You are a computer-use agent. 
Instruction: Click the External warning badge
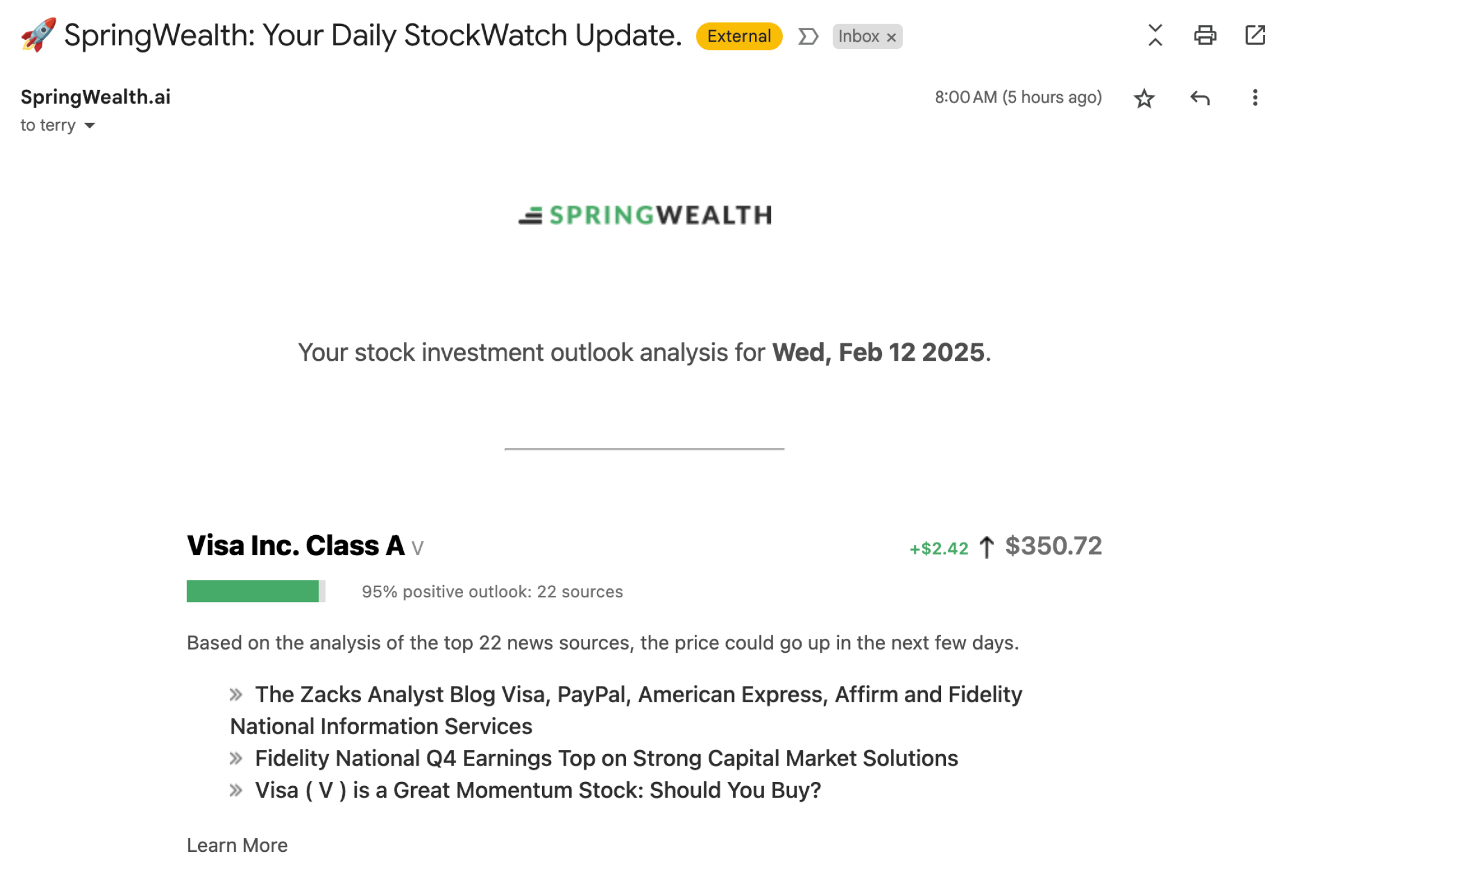(739, 36)
